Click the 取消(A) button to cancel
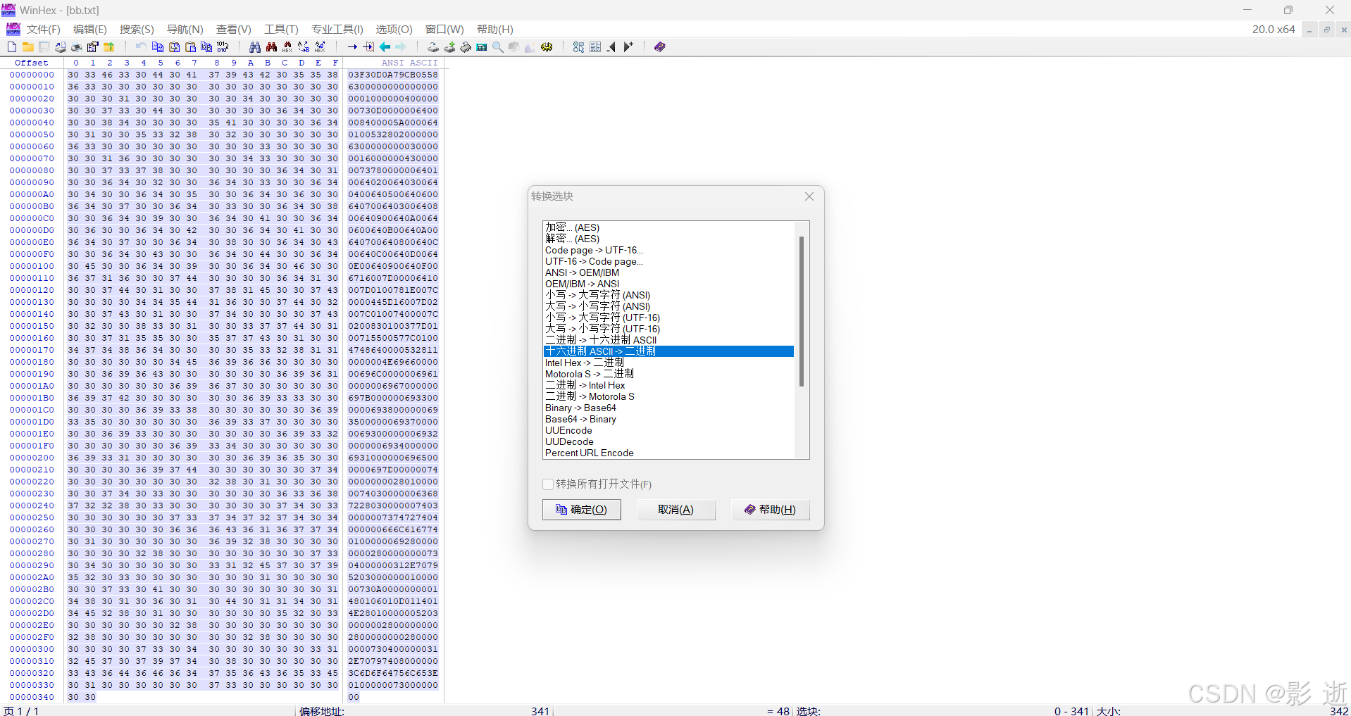Viewport: 1351px width, 716px height. 675,509
